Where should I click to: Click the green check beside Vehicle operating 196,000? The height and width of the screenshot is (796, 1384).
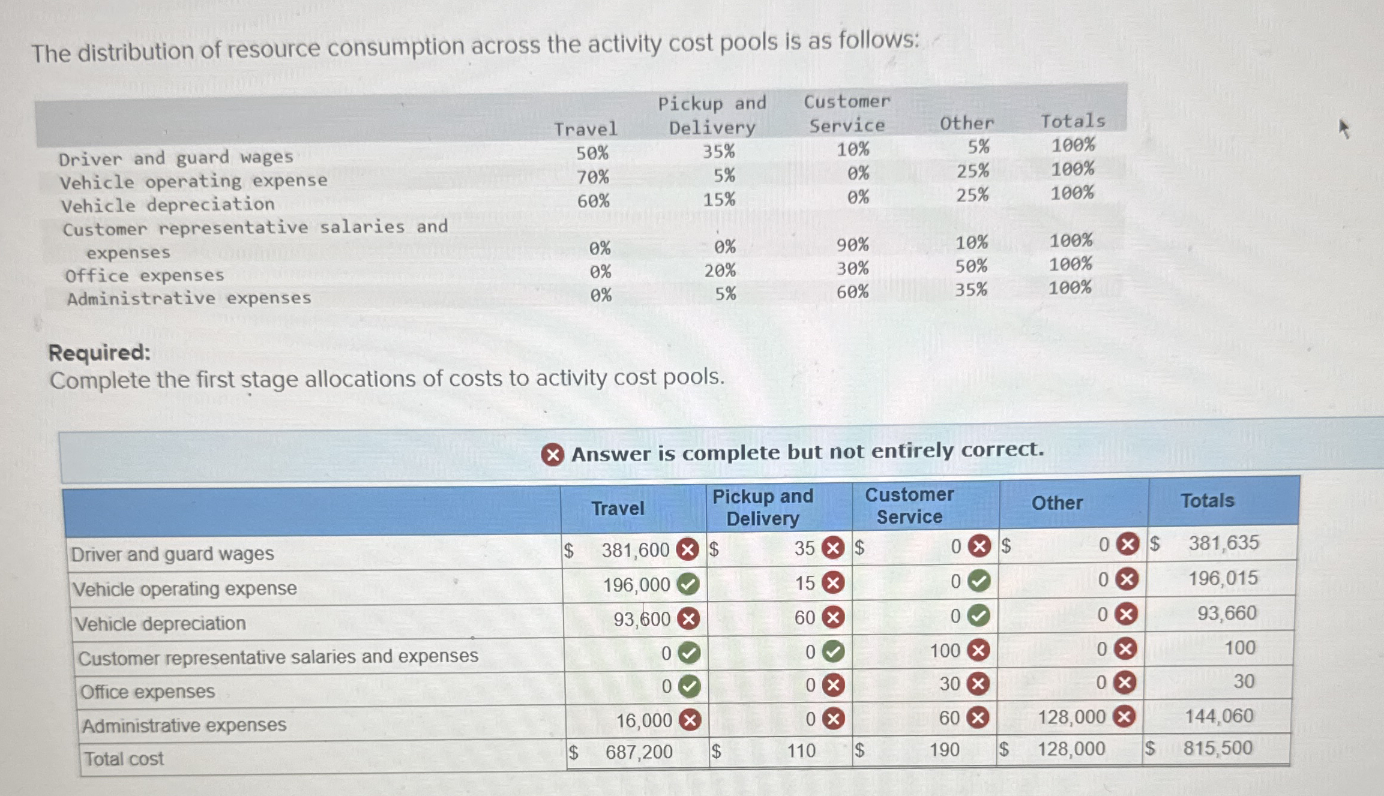tap(688, 584)
